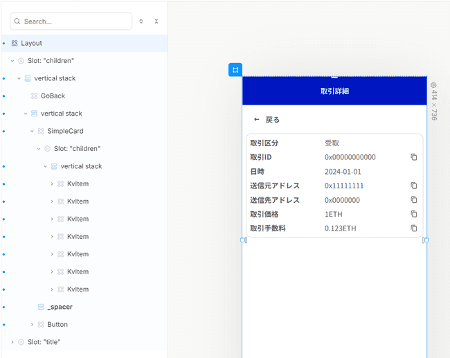Click the copy icon in the 取引価格 row
The image size is (450, 358).
pyautogui.click(x=413, y=214)
